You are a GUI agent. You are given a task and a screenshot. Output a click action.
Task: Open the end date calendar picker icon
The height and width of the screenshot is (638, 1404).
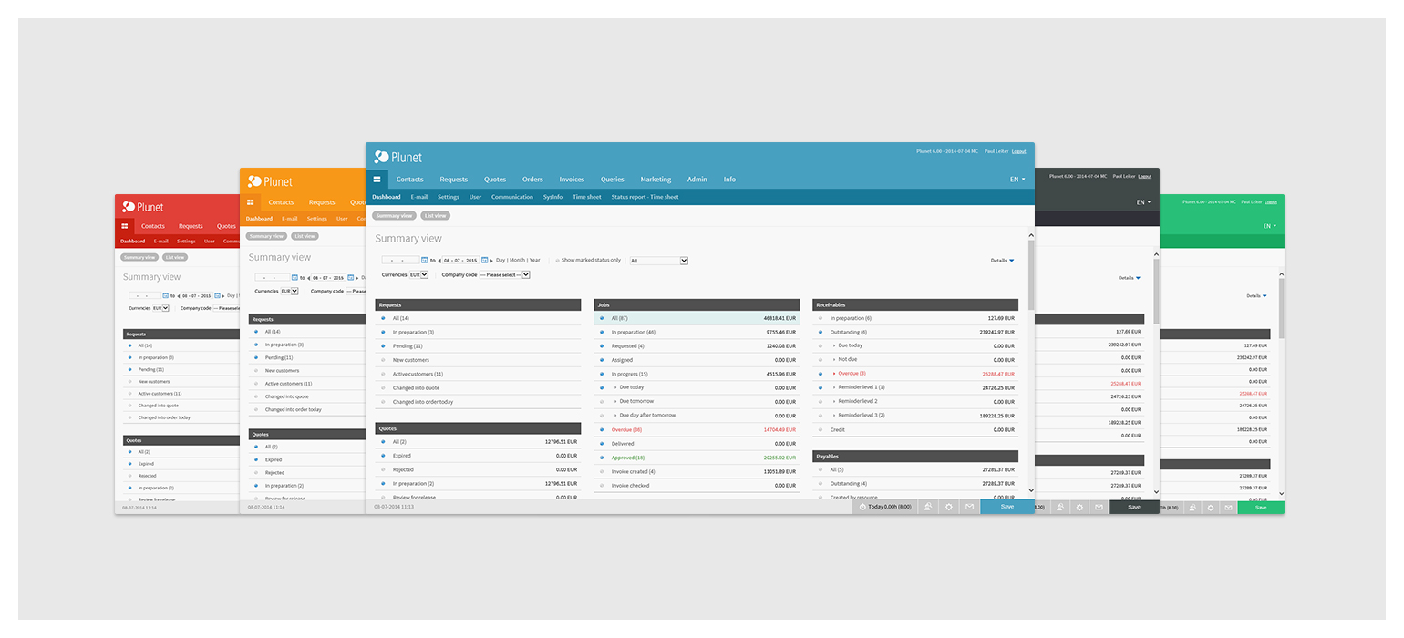pyautogui.click(x=484, y=261)
